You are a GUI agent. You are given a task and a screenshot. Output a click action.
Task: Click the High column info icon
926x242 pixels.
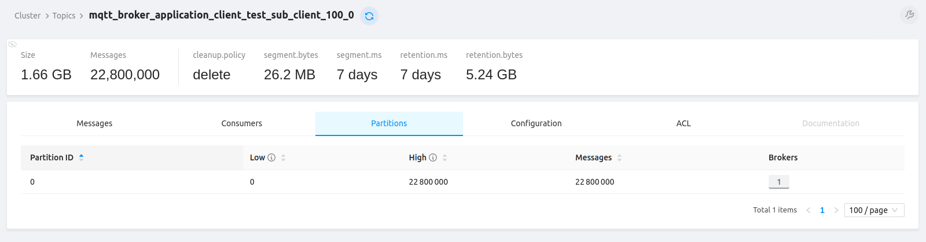432,157
